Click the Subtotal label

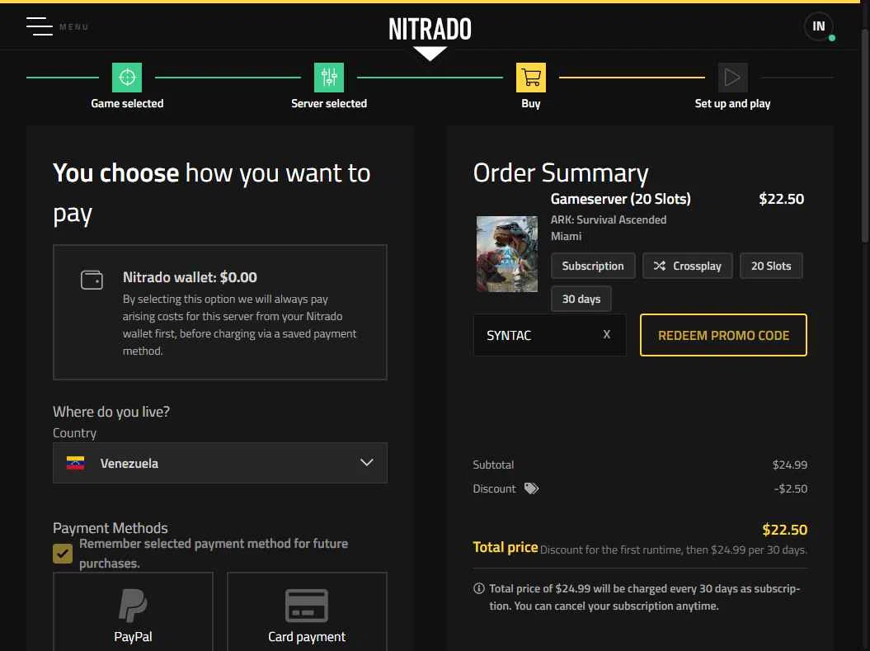click(493, 465)
